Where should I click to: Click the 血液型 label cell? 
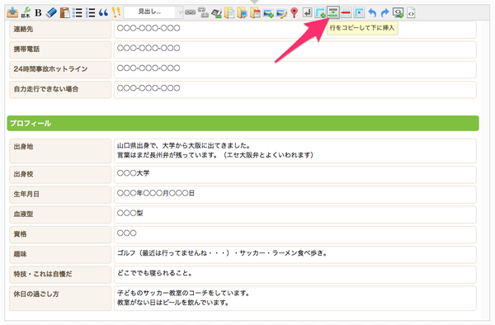(x=60, y=214)
